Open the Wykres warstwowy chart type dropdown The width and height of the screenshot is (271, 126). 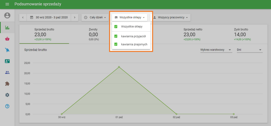point(216,50)
